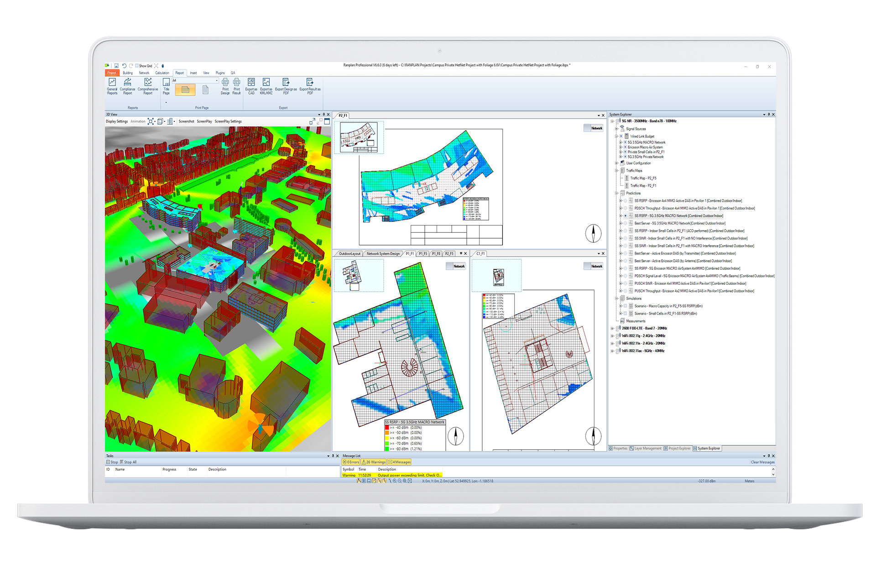This screenshot has width=876, height=566.
Task: Save the project from quick access toolbar
Action: click(x=116, y=66)
